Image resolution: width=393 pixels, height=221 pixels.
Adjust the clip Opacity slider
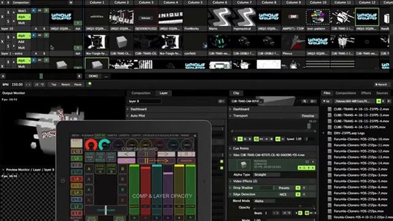pos(284,207)
